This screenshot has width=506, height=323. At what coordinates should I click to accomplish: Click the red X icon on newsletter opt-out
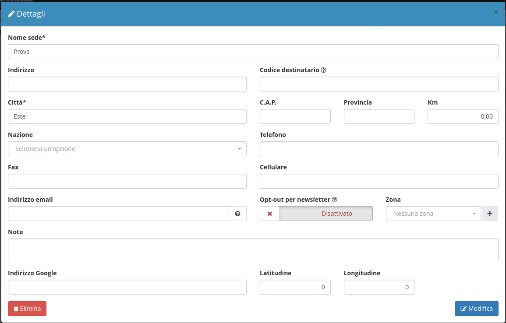tap(270, 214)
